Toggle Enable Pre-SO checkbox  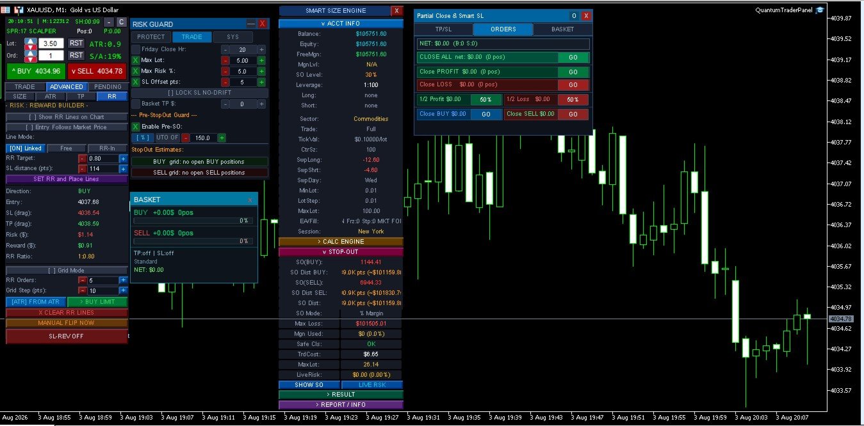(x=135, y=127)
